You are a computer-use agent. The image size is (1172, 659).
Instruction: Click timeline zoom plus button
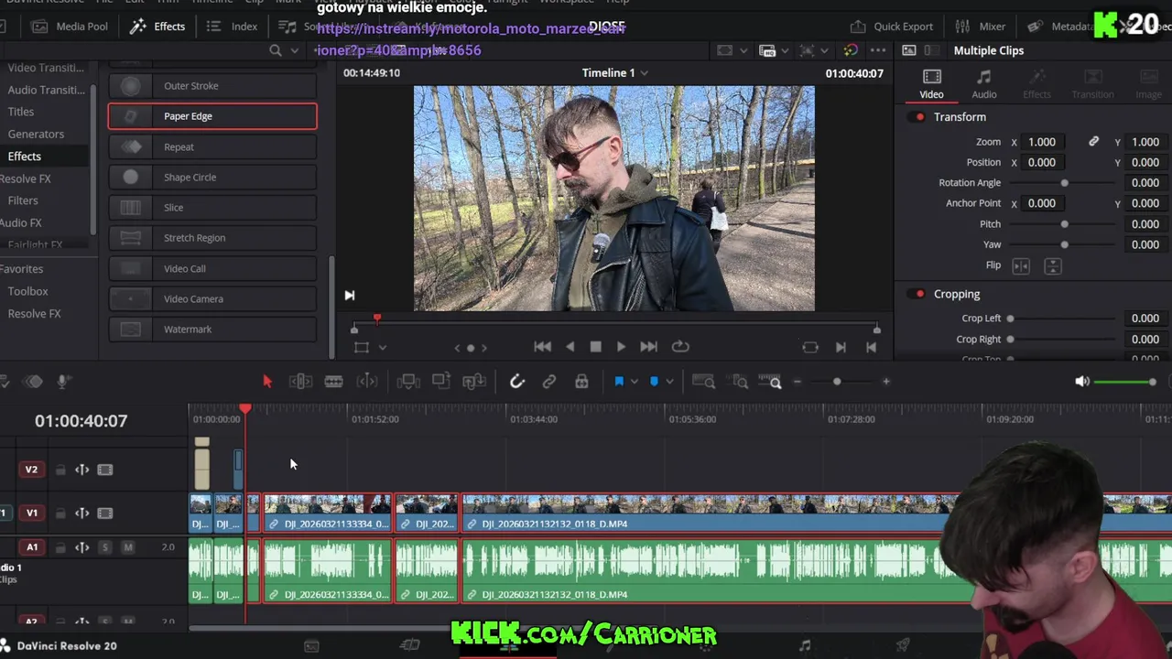coord(885,382)
